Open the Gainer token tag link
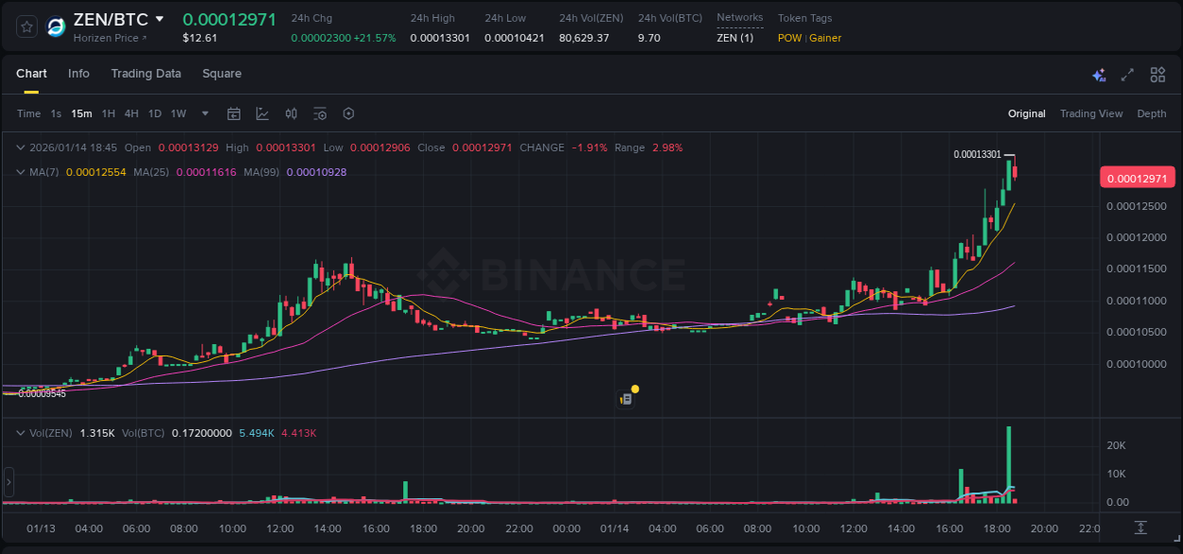The height and width of the screenshot is (554, 1183). click(x=824, y=38)
